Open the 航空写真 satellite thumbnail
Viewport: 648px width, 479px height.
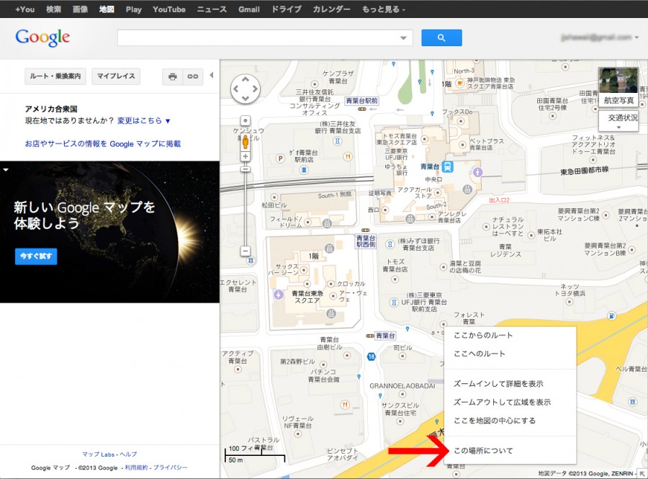(618, 87)
